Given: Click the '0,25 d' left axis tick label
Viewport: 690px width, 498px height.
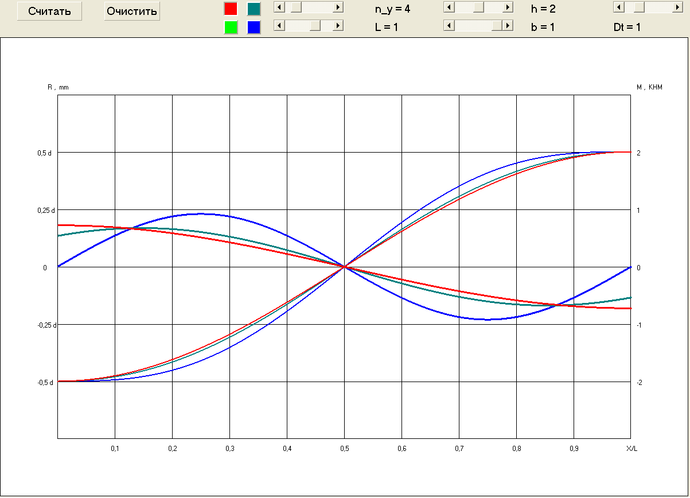Looking at the screenshot, I should (x=45, y=210).
